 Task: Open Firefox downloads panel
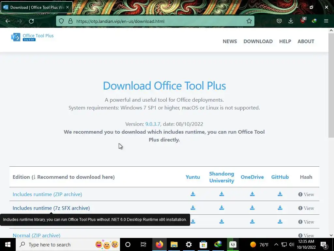[x=291, y=21]
